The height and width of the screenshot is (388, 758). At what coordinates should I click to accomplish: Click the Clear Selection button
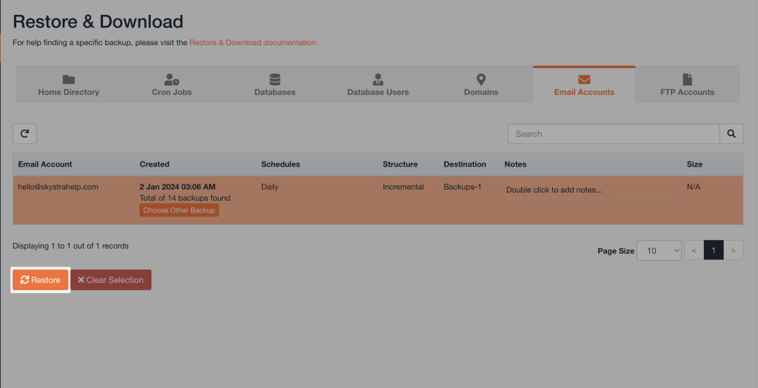(111, 280)
